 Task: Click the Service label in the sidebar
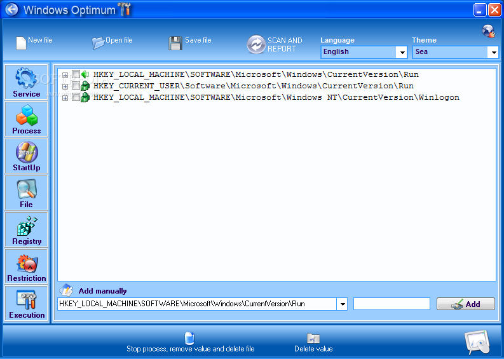[x=27, y=94]
